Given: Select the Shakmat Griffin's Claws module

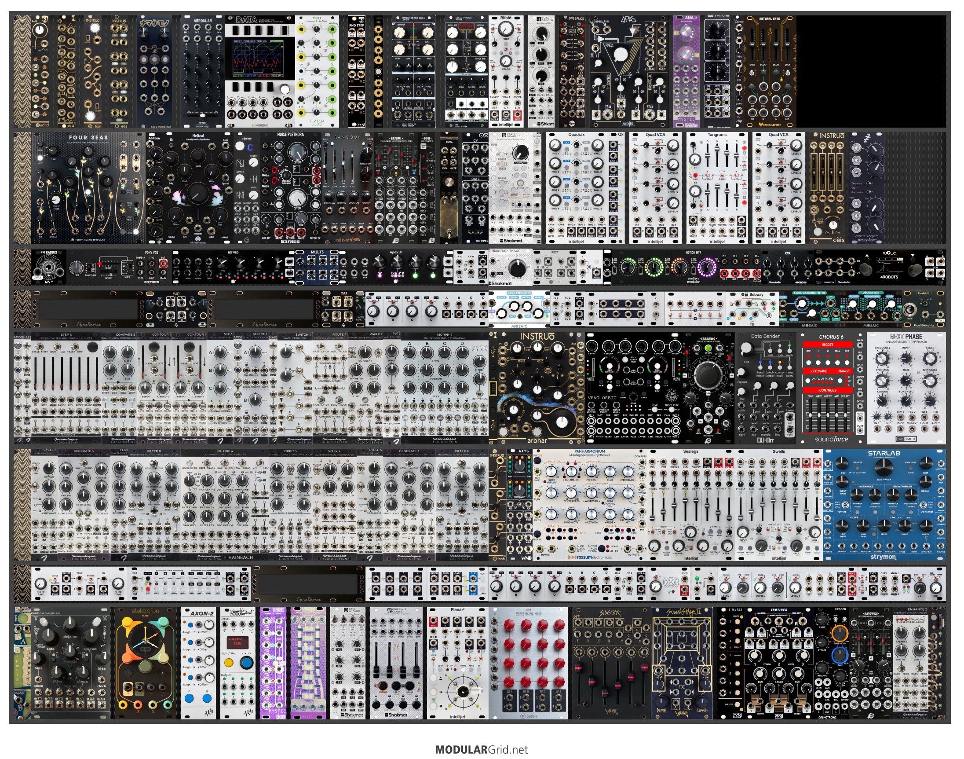Looking at the screenshot, I should [396, 663].
